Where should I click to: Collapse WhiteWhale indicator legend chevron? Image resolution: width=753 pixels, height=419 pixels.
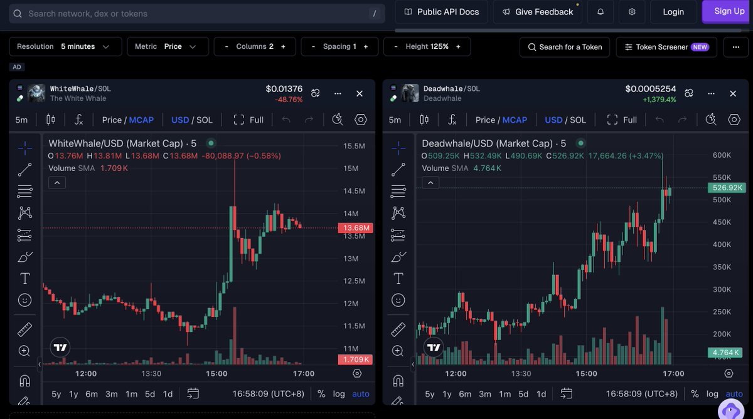coord(56,183)
